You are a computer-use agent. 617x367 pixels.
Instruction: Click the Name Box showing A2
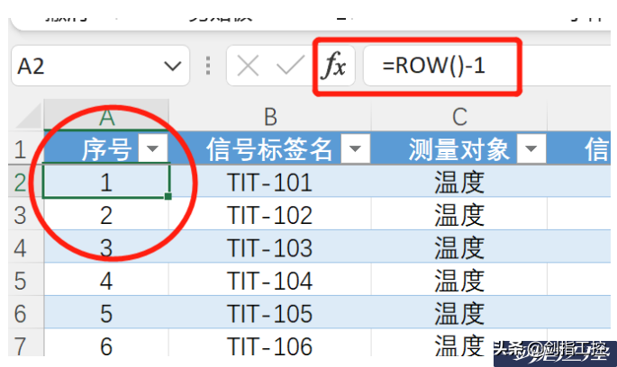[x=100, y=66]
